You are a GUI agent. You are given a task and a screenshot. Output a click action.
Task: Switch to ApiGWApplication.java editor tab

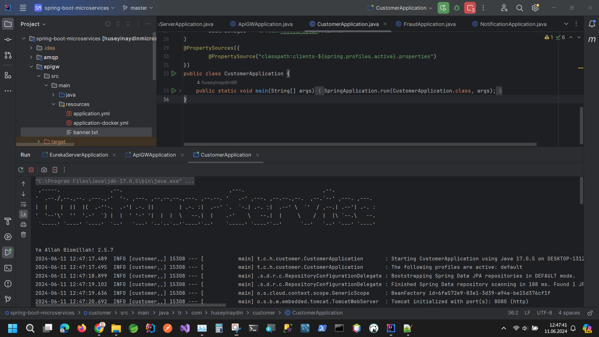point(261,24)
